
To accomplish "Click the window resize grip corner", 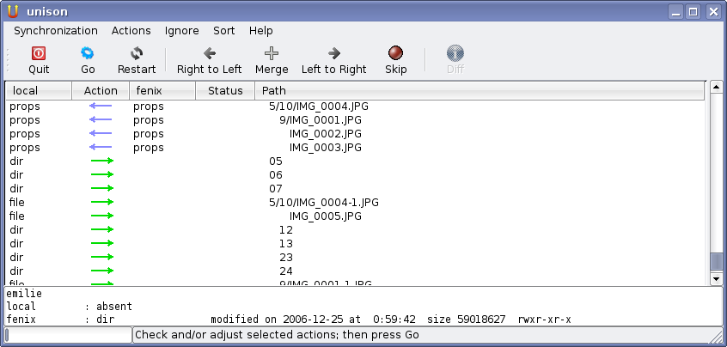I will coord(716,336).
